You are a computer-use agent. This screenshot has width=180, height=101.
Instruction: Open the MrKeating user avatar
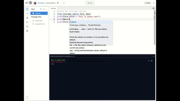(35, 3)
